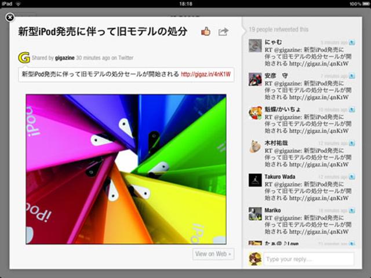The width and height of the screenshot is (371, 278).
Task: Select the username 木村祐哉
Action: click(x=276, y=143)
